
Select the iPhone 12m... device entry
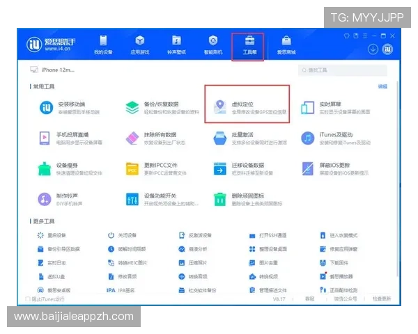pyautogui.click(x=52, y=70)
